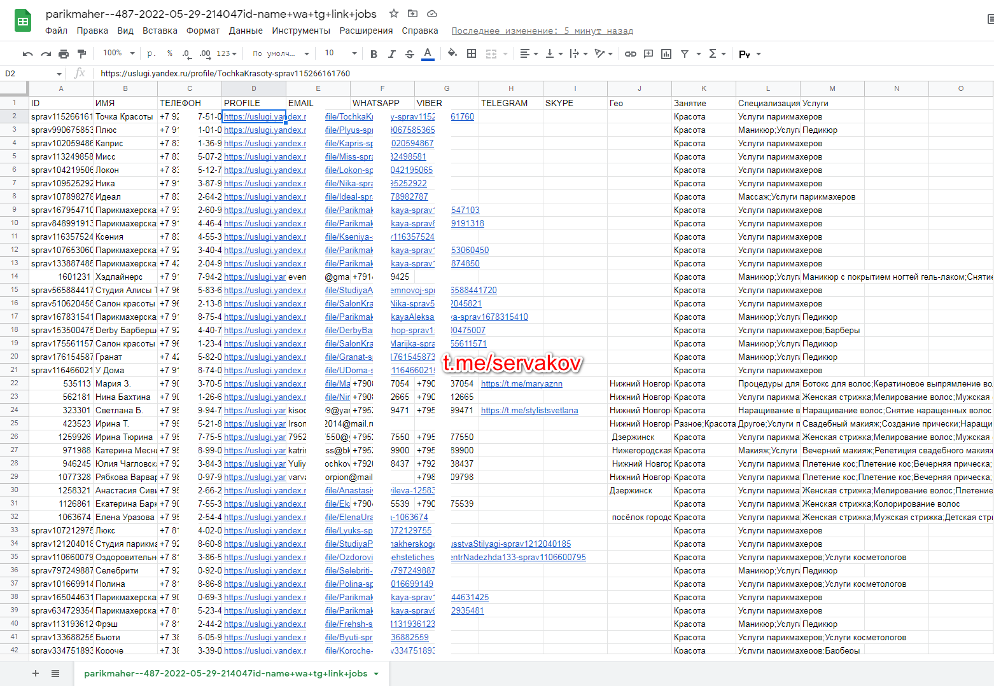The height and width of the screenshot is (686, 994).
Task: Open the Данные menu
Action: point(246,31)
